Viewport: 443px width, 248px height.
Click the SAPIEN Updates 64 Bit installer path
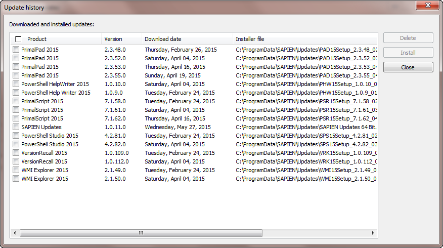click(306, 127)
